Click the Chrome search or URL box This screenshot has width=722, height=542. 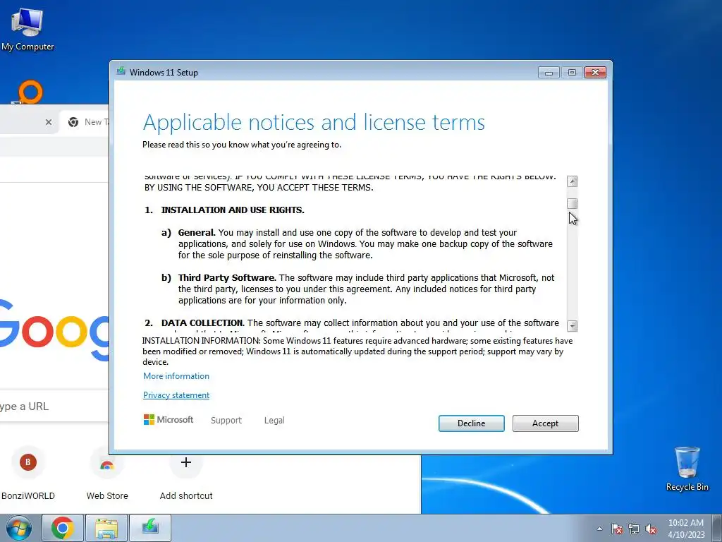[54, 406]
